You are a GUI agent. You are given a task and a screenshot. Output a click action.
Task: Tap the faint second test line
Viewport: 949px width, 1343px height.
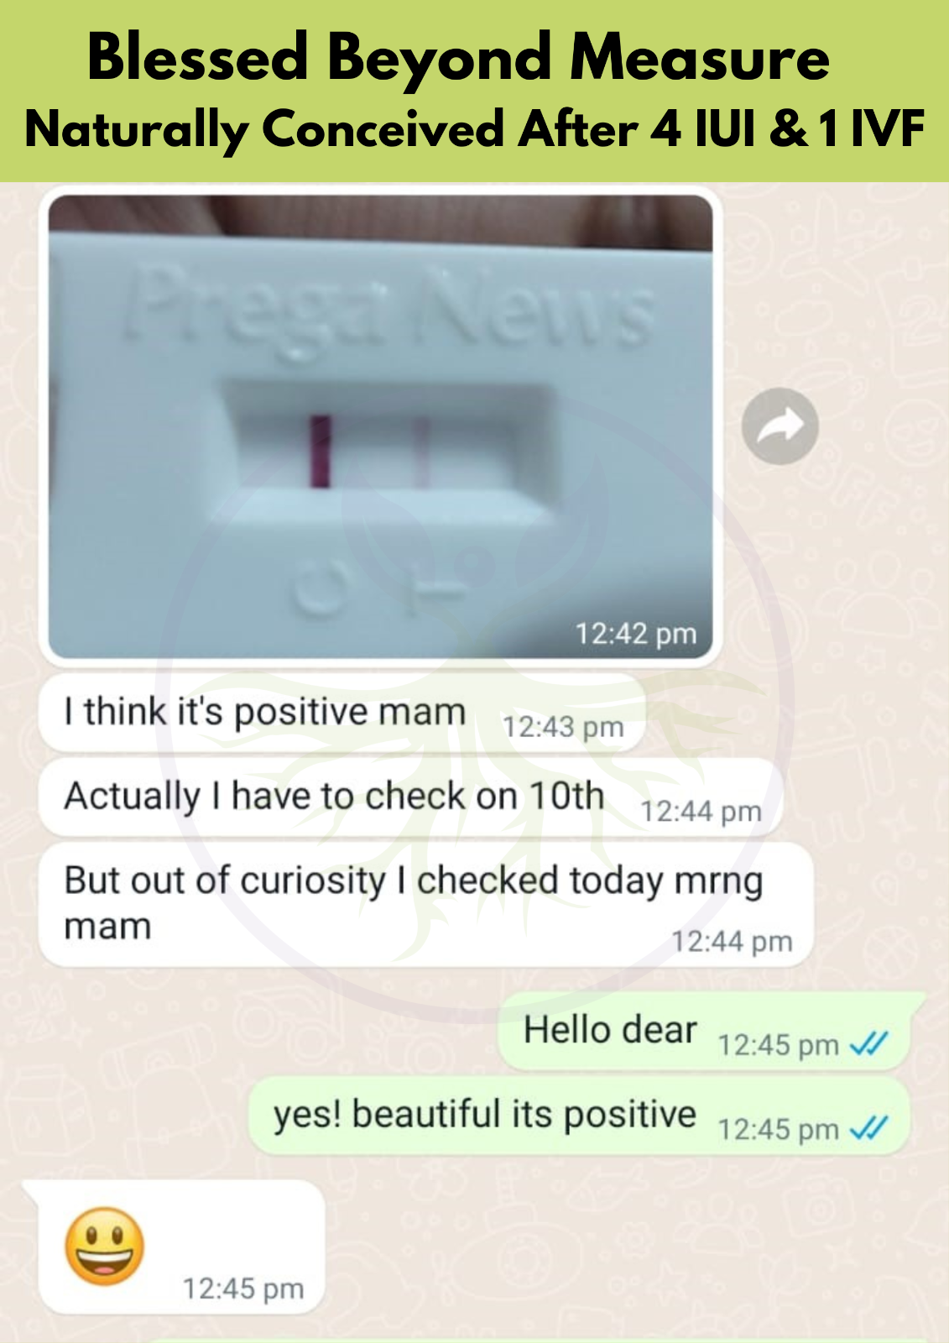coord(422,451)
